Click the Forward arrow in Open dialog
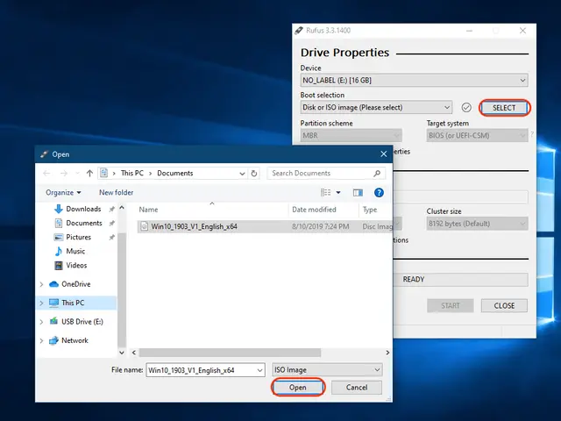Viewport: 561px width, 421px height. pos(64,174)
